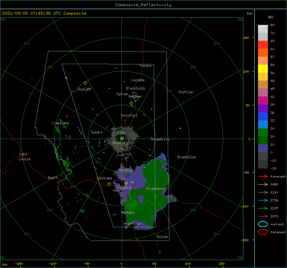Click the Sylvan label
The image size is (287, 268).
point(122,94)
